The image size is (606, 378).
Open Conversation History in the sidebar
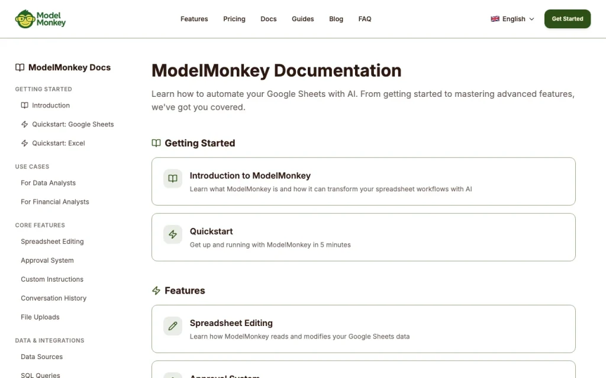(x=54, y=298)
